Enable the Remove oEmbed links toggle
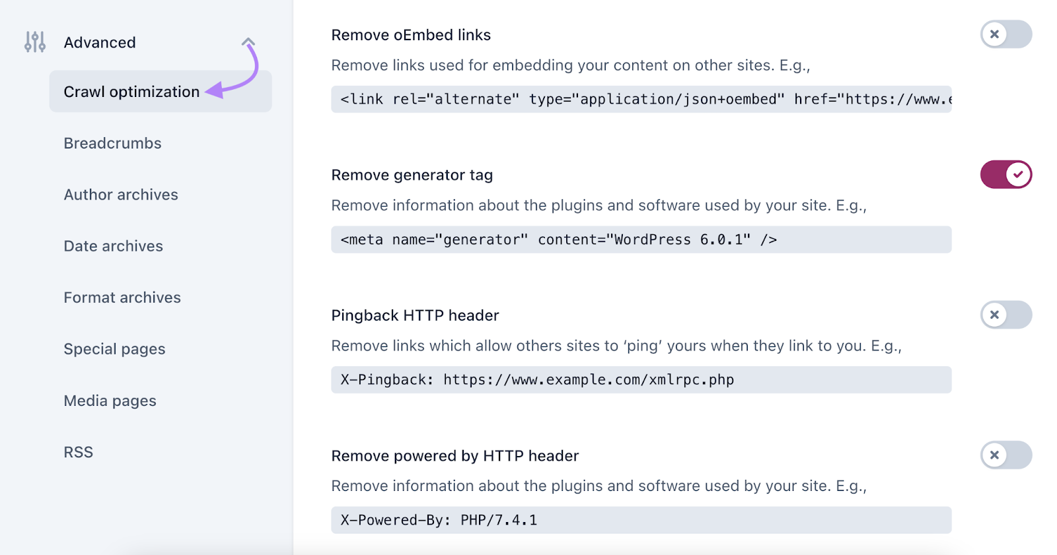 (1005, 34)
